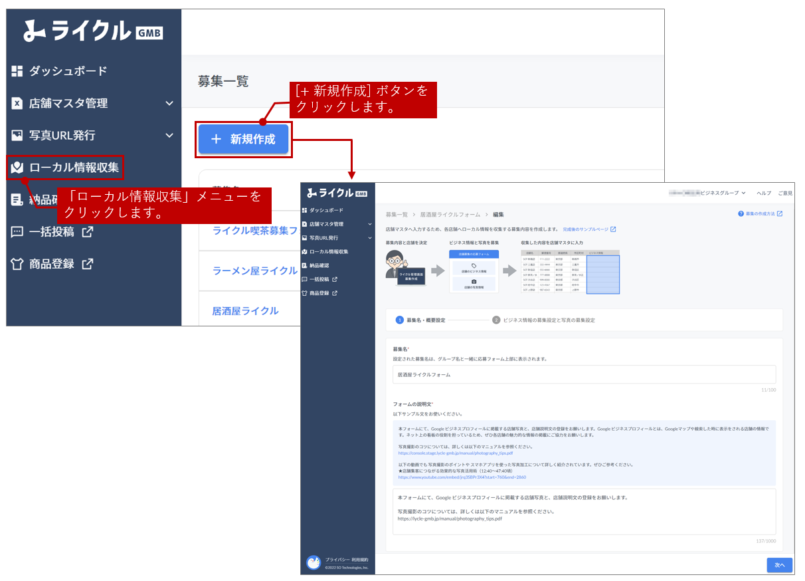This screenshot has width=805, height=581.
Task: Click the highlighted ローカル情報収集 map icon
Action: [17, 168]
